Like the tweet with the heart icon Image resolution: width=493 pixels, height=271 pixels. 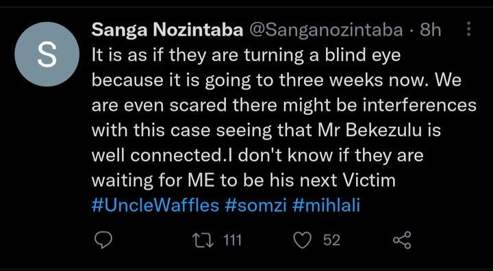(x=303, y=241)
